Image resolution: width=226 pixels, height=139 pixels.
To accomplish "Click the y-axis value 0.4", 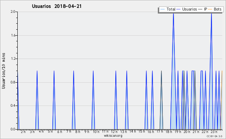I will click(x=13, y=106).
